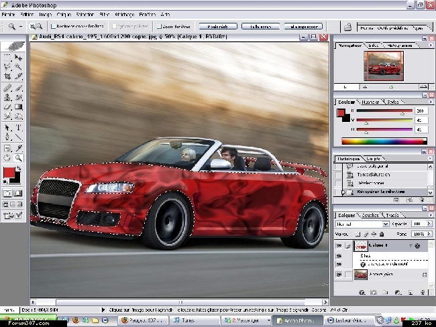436x327 pixels.
Task: Select the Crop tool
Action: tap(7, 76)
